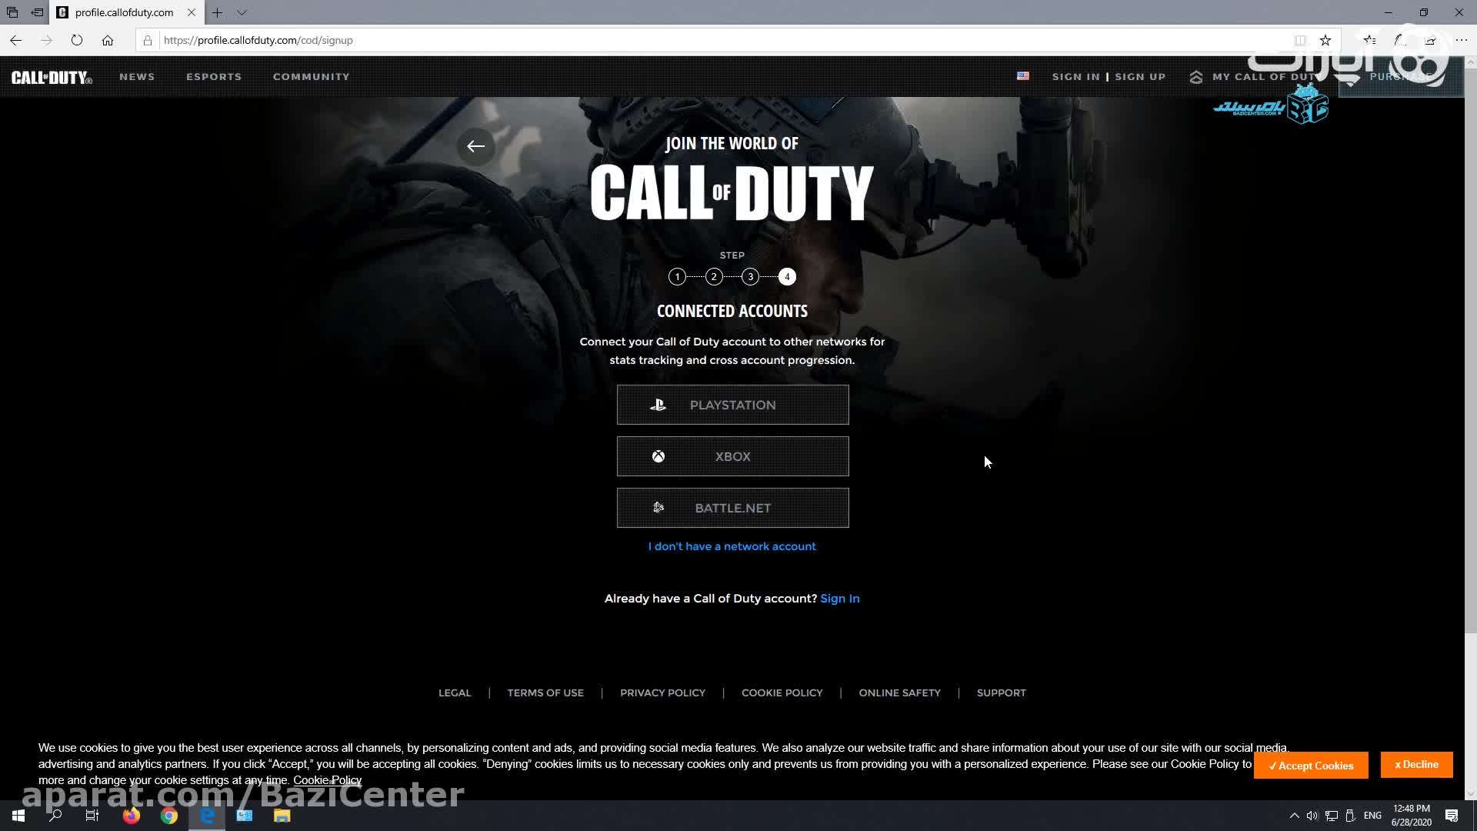The height and width of the screenshot is (831, 1477).
Task: Open browser settings and more menu
Action: [1461, 40]
